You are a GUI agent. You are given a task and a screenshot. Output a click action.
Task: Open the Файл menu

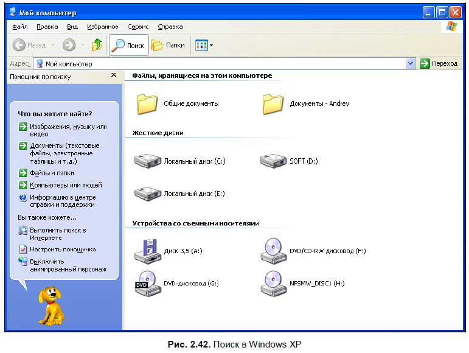coord(20,27)
